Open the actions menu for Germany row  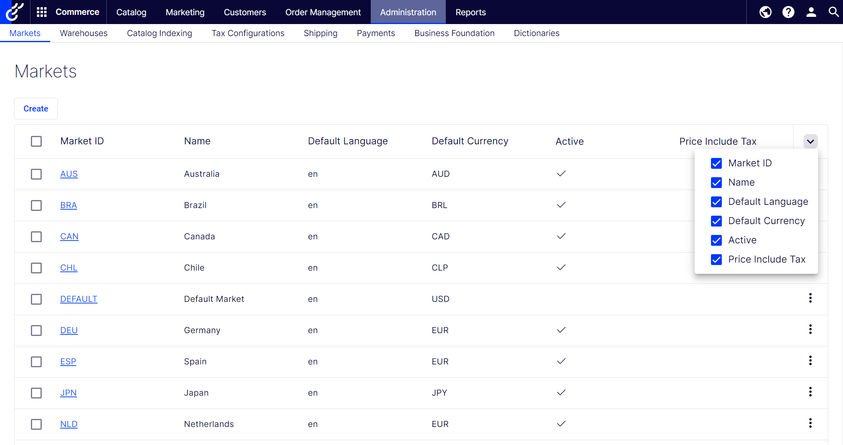(810, 329)
